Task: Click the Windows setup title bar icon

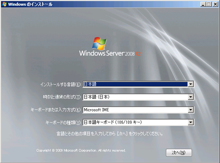Action: 4,4
